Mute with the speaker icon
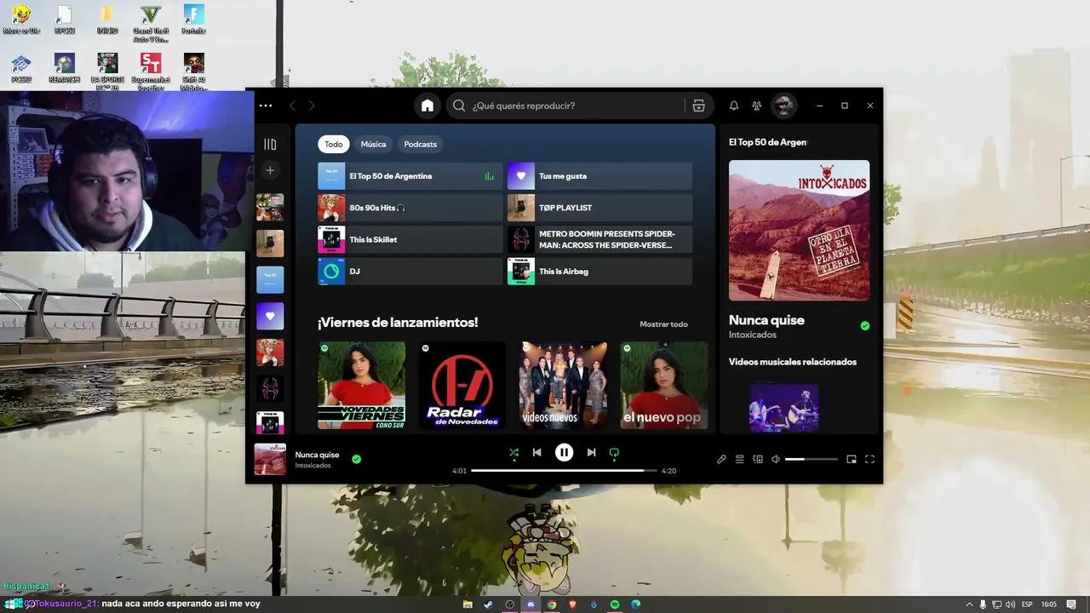 coord(775,460)
